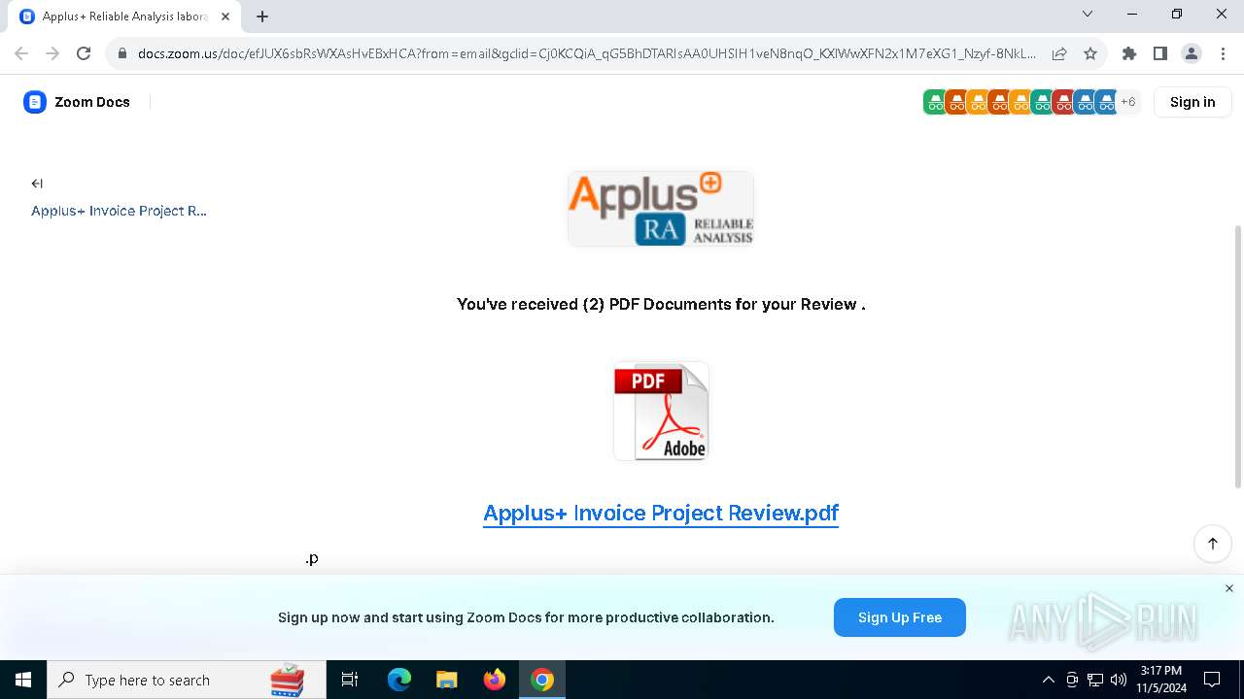Open Chrome profile avatar
This screenshot has height=699, width=1244.
point(1192,53)
